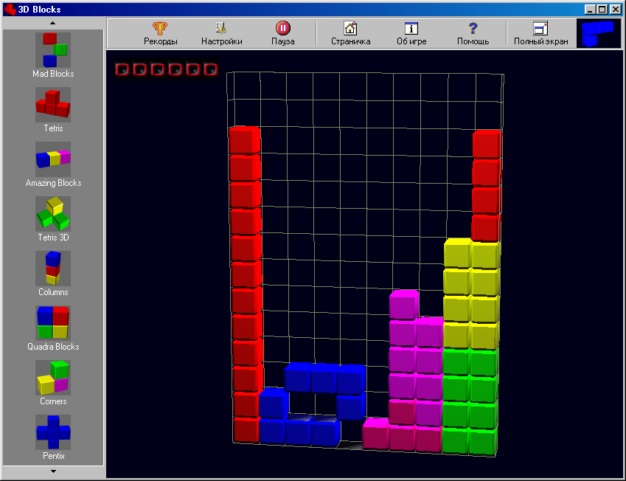
Task: Show the Об игре about dialog
Action: tap(411, 33)
